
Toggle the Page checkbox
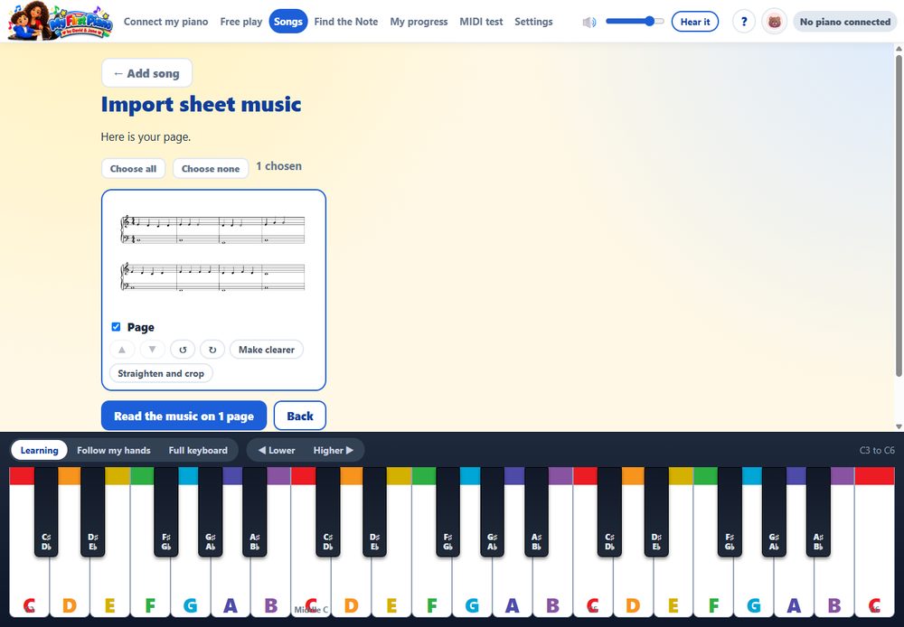click(x=116, y=327)
